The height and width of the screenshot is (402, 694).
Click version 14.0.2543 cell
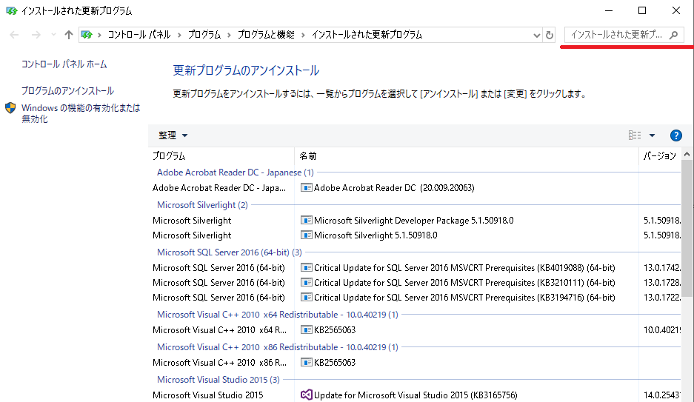click(661, 395)
